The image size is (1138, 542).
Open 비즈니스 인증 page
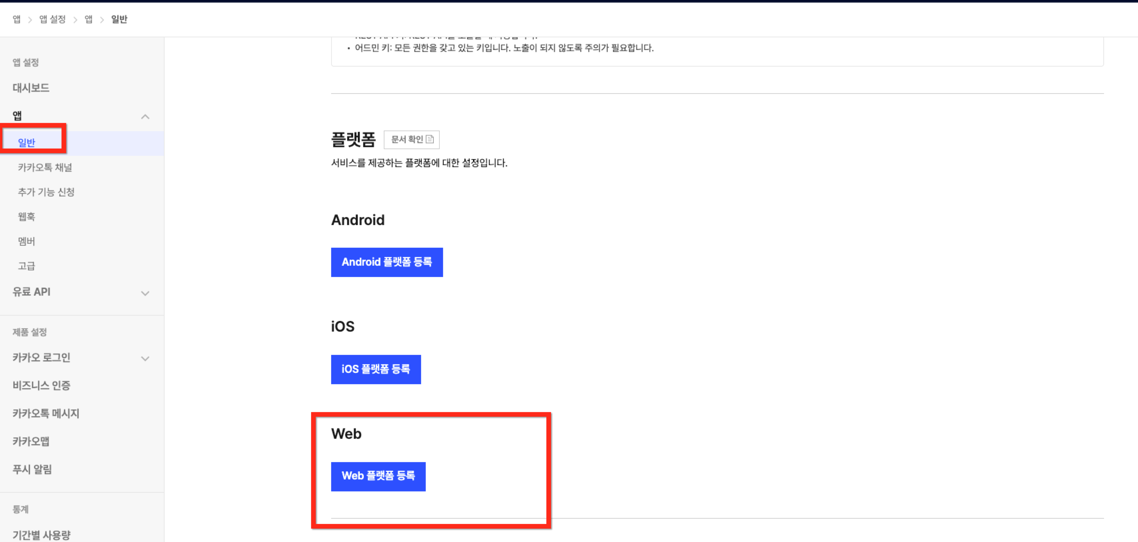42,385
